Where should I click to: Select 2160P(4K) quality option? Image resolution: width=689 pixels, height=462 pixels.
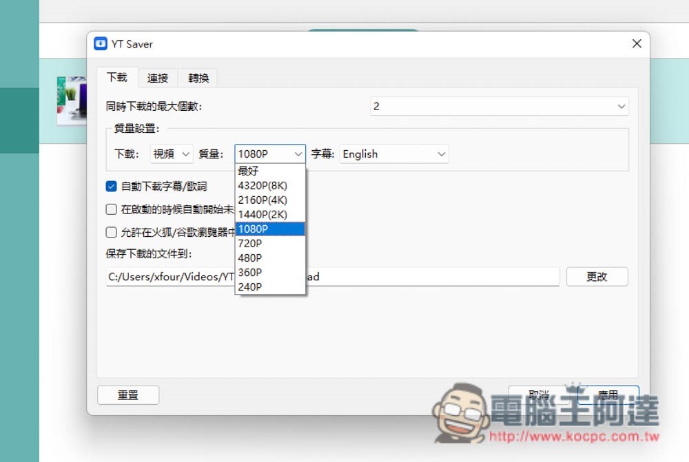click(270, 200)
